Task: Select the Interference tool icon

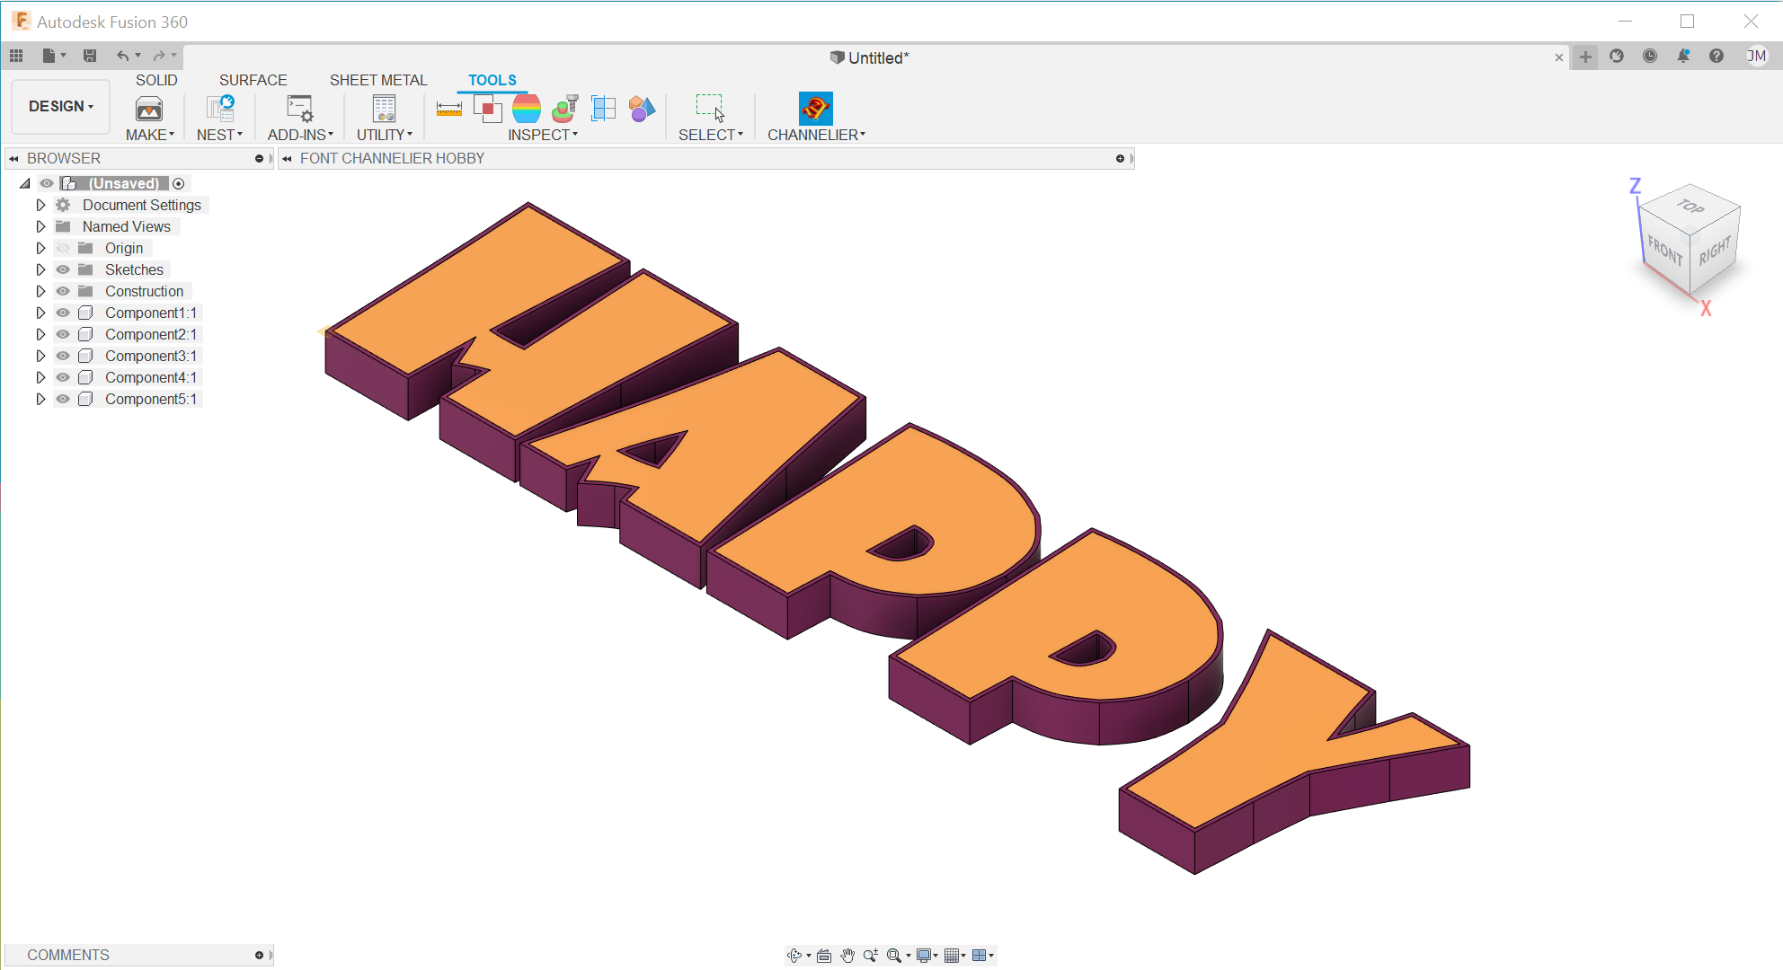Action: coord(487,109)
